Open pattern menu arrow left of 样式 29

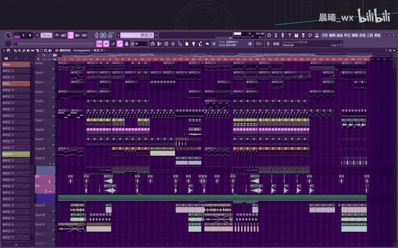click(118, 35)
